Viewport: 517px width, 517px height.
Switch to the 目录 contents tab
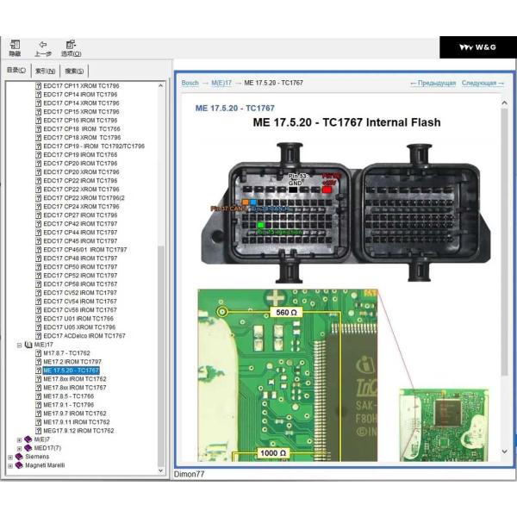click(x=16, y=71)
